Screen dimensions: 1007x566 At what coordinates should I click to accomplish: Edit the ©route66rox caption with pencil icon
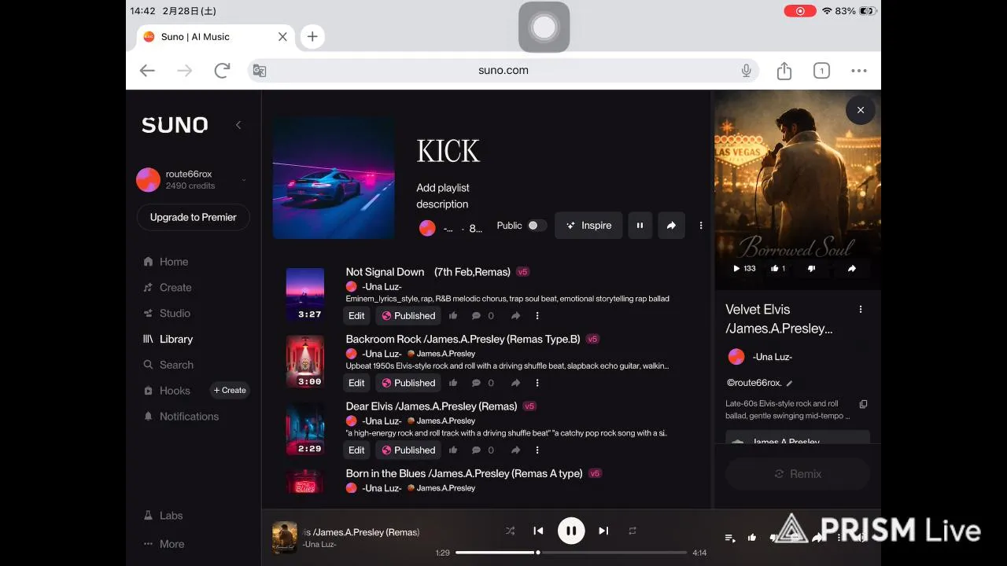click(789, 384)
